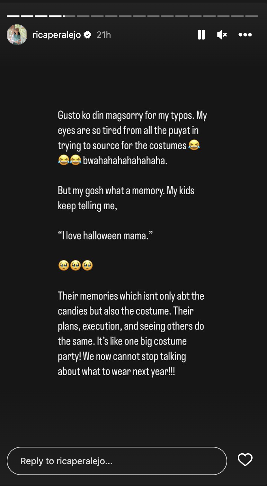
Task: Select the third story progress segment
Action: (x=41, y=16)
